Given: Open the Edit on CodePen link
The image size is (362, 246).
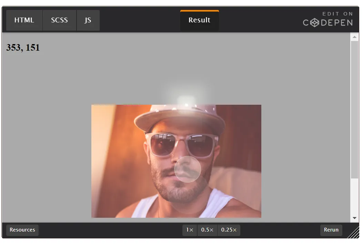Looking at the screenshot, I should coord(328,19).
